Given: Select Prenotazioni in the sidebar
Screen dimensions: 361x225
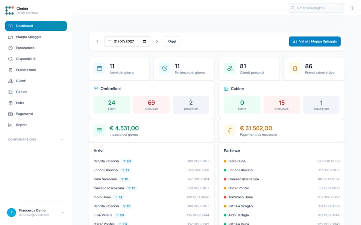Looking at the screenshot, I should pyautogui.click(x=36, y=70).
